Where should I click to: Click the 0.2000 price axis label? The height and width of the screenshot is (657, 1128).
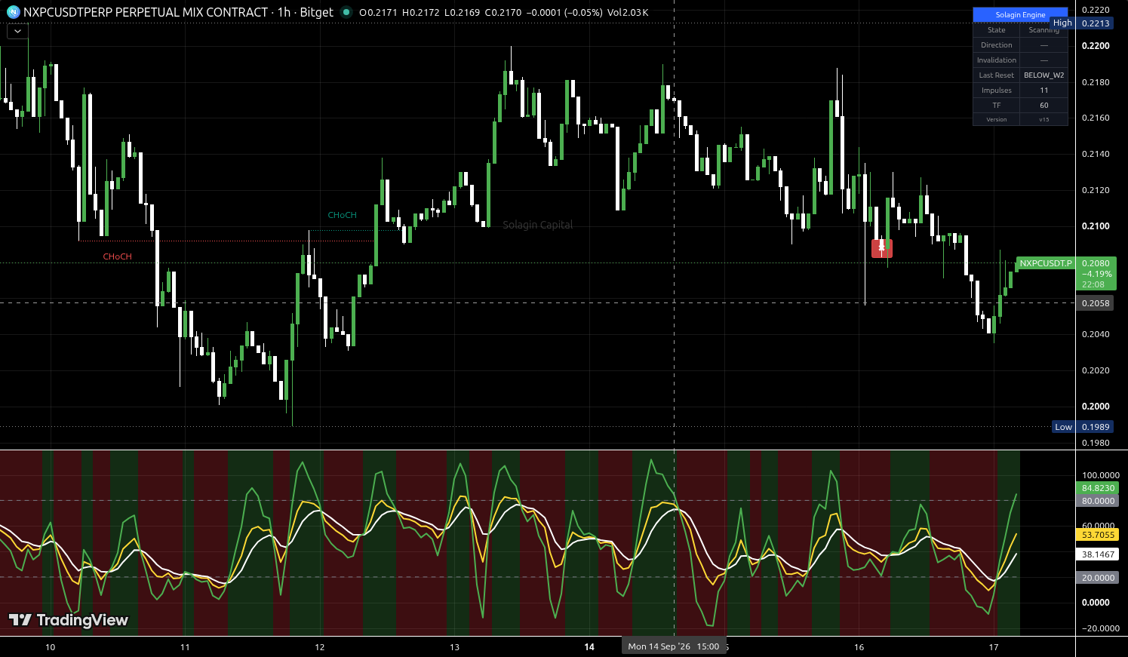[x=1096, y=407]
